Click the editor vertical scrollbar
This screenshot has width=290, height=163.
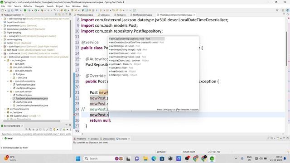click(x=286, y=48)
